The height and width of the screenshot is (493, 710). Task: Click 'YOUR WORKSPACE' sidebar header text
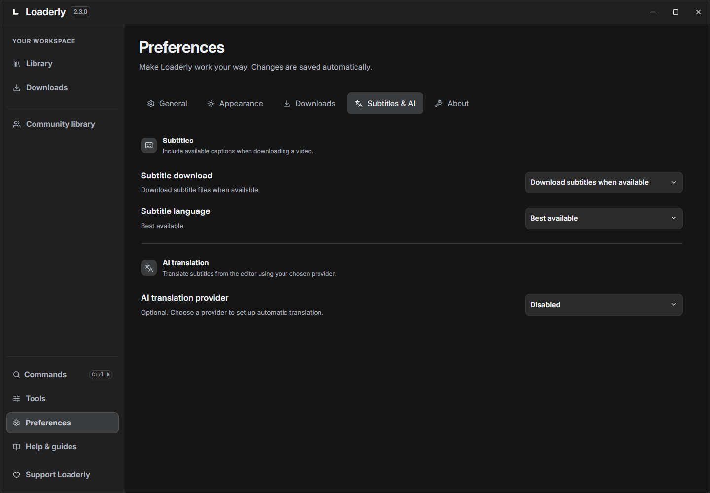[x=44, y=41]
